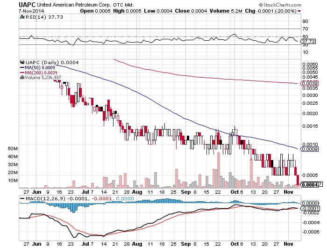Click the last red candlestick in November

[298, 180]
